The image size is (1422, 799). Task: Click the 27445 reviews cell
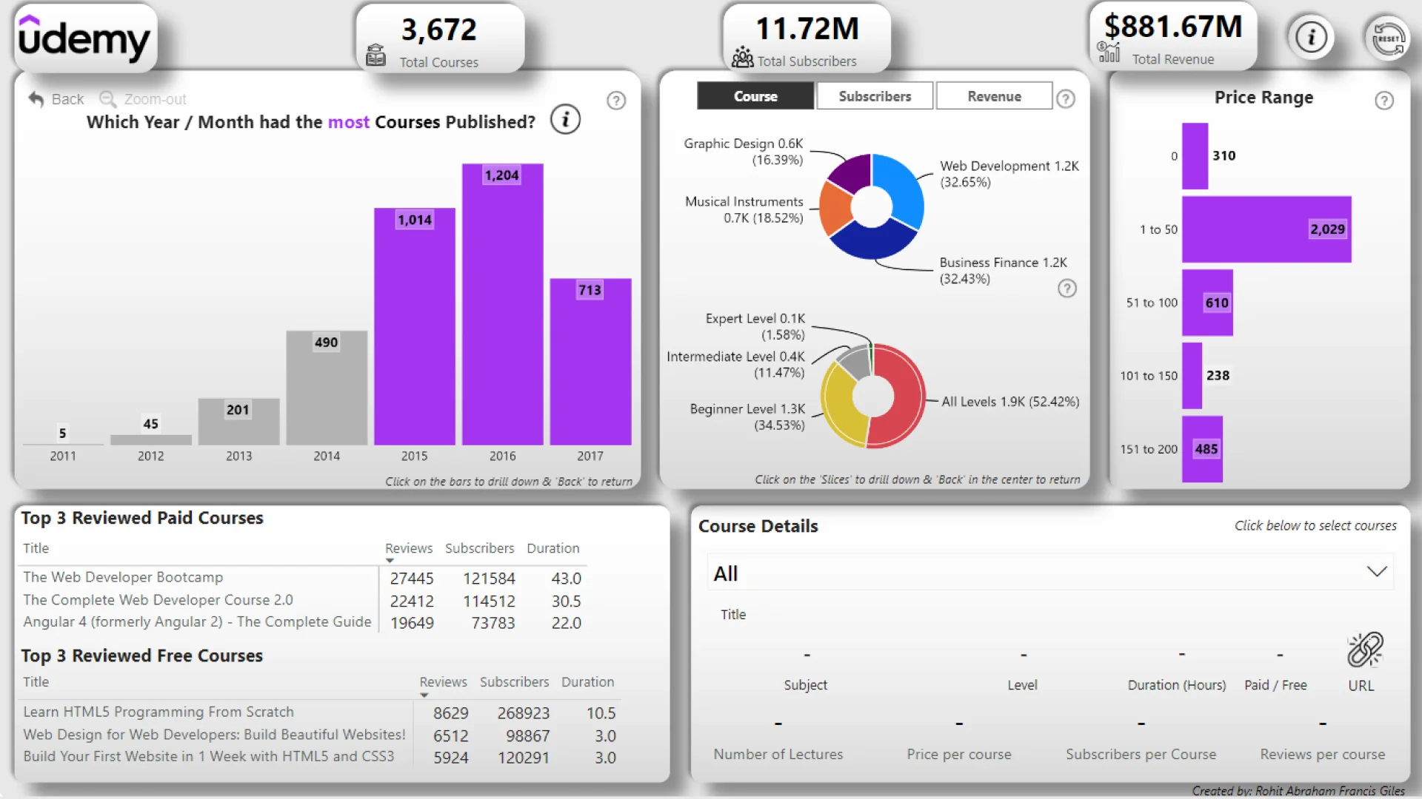(412, 579)
